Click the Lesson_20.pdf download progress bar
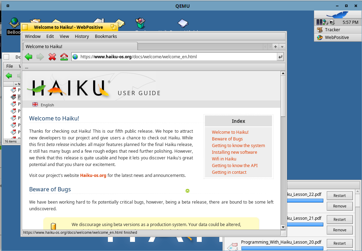This screenshot has height=251, width=362. point(282,249)
